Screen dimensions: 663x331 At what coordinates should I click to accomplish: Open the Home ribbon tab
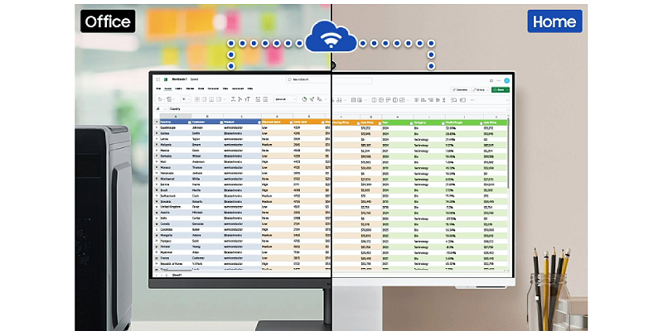[167, 89]
